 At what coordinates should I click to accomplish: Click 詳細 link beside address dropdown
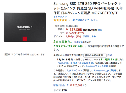[110, 55]
